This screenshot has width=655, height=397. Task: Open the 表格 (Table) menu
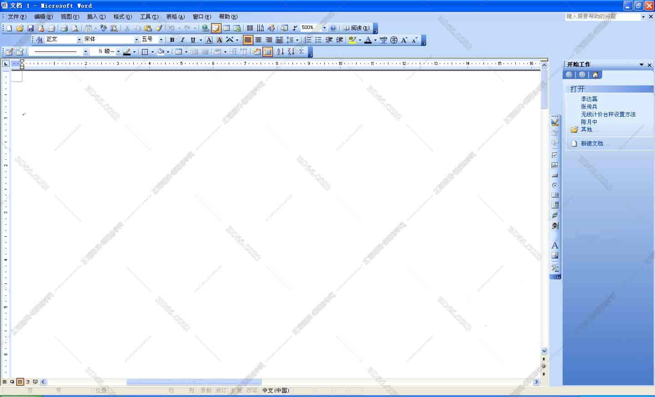[x=175, y=17]
